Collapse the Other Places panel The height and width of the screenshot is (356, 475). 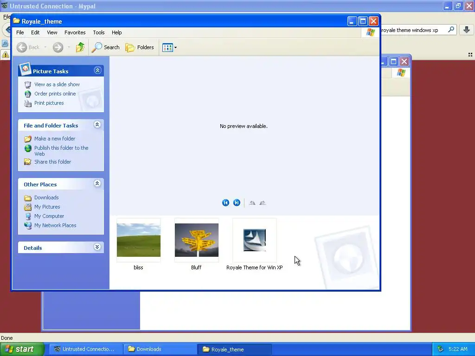[x=97, y=184]
